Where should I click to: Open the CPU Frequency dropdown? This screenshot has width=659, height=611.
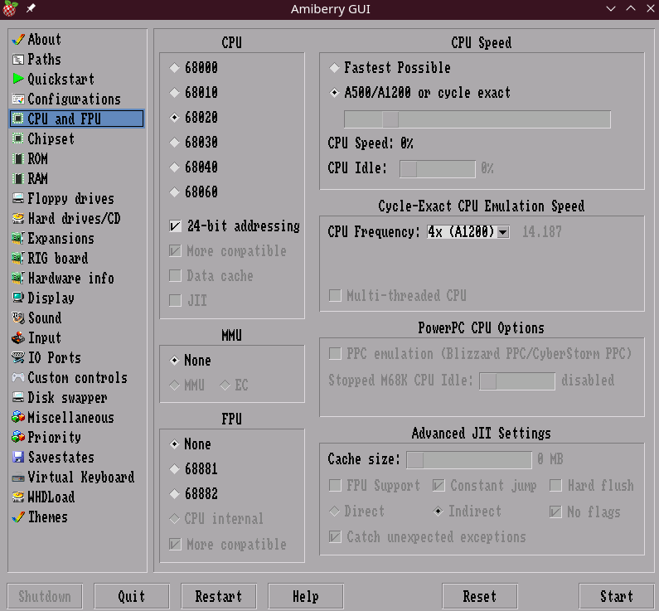[468, 232]
